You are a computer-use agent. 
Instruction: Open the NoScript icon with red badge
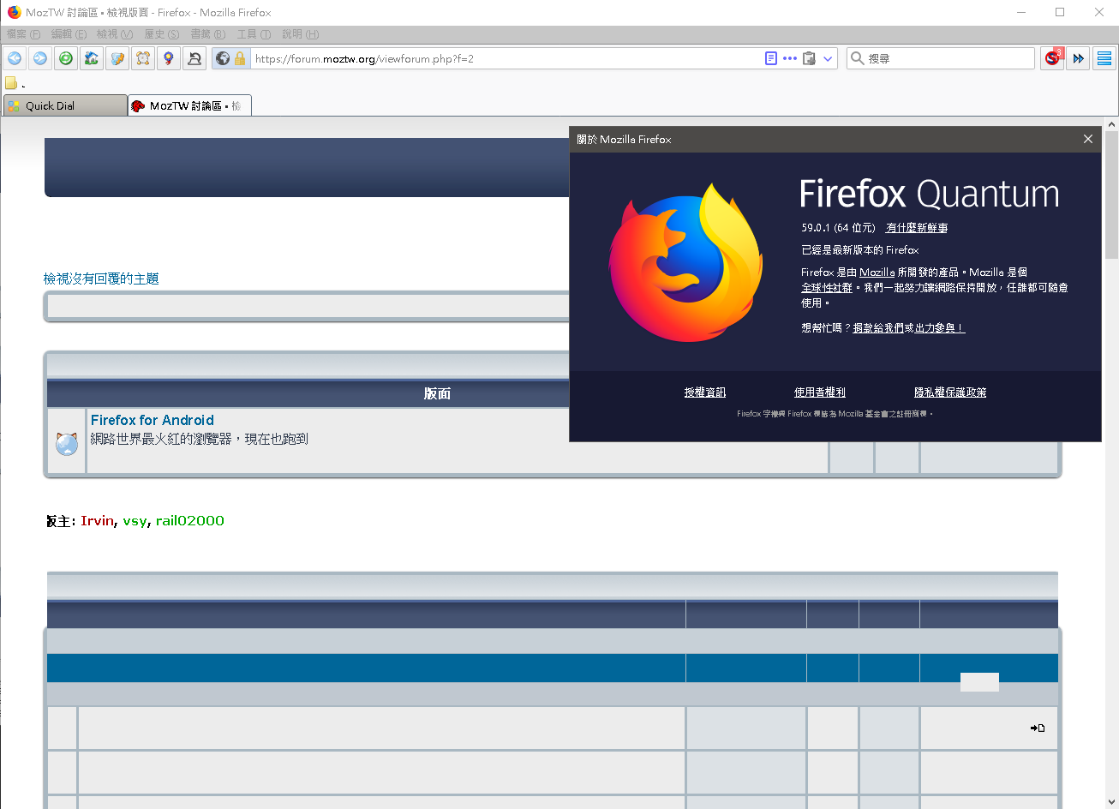pos(1052,58)
